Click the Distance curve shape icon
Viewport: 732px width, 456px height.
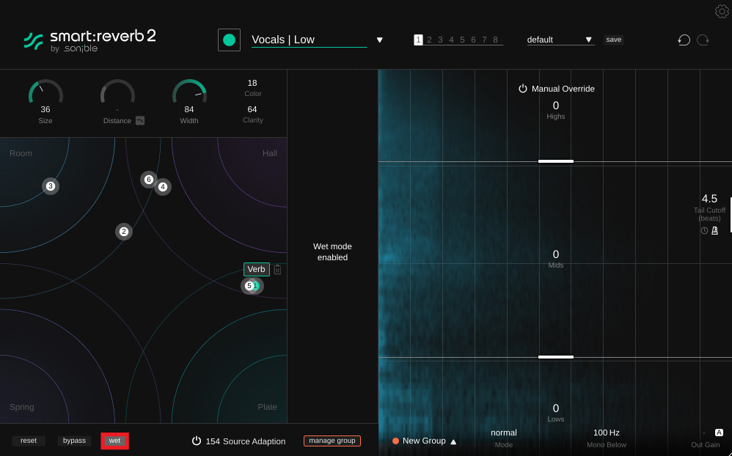(140, 120)
